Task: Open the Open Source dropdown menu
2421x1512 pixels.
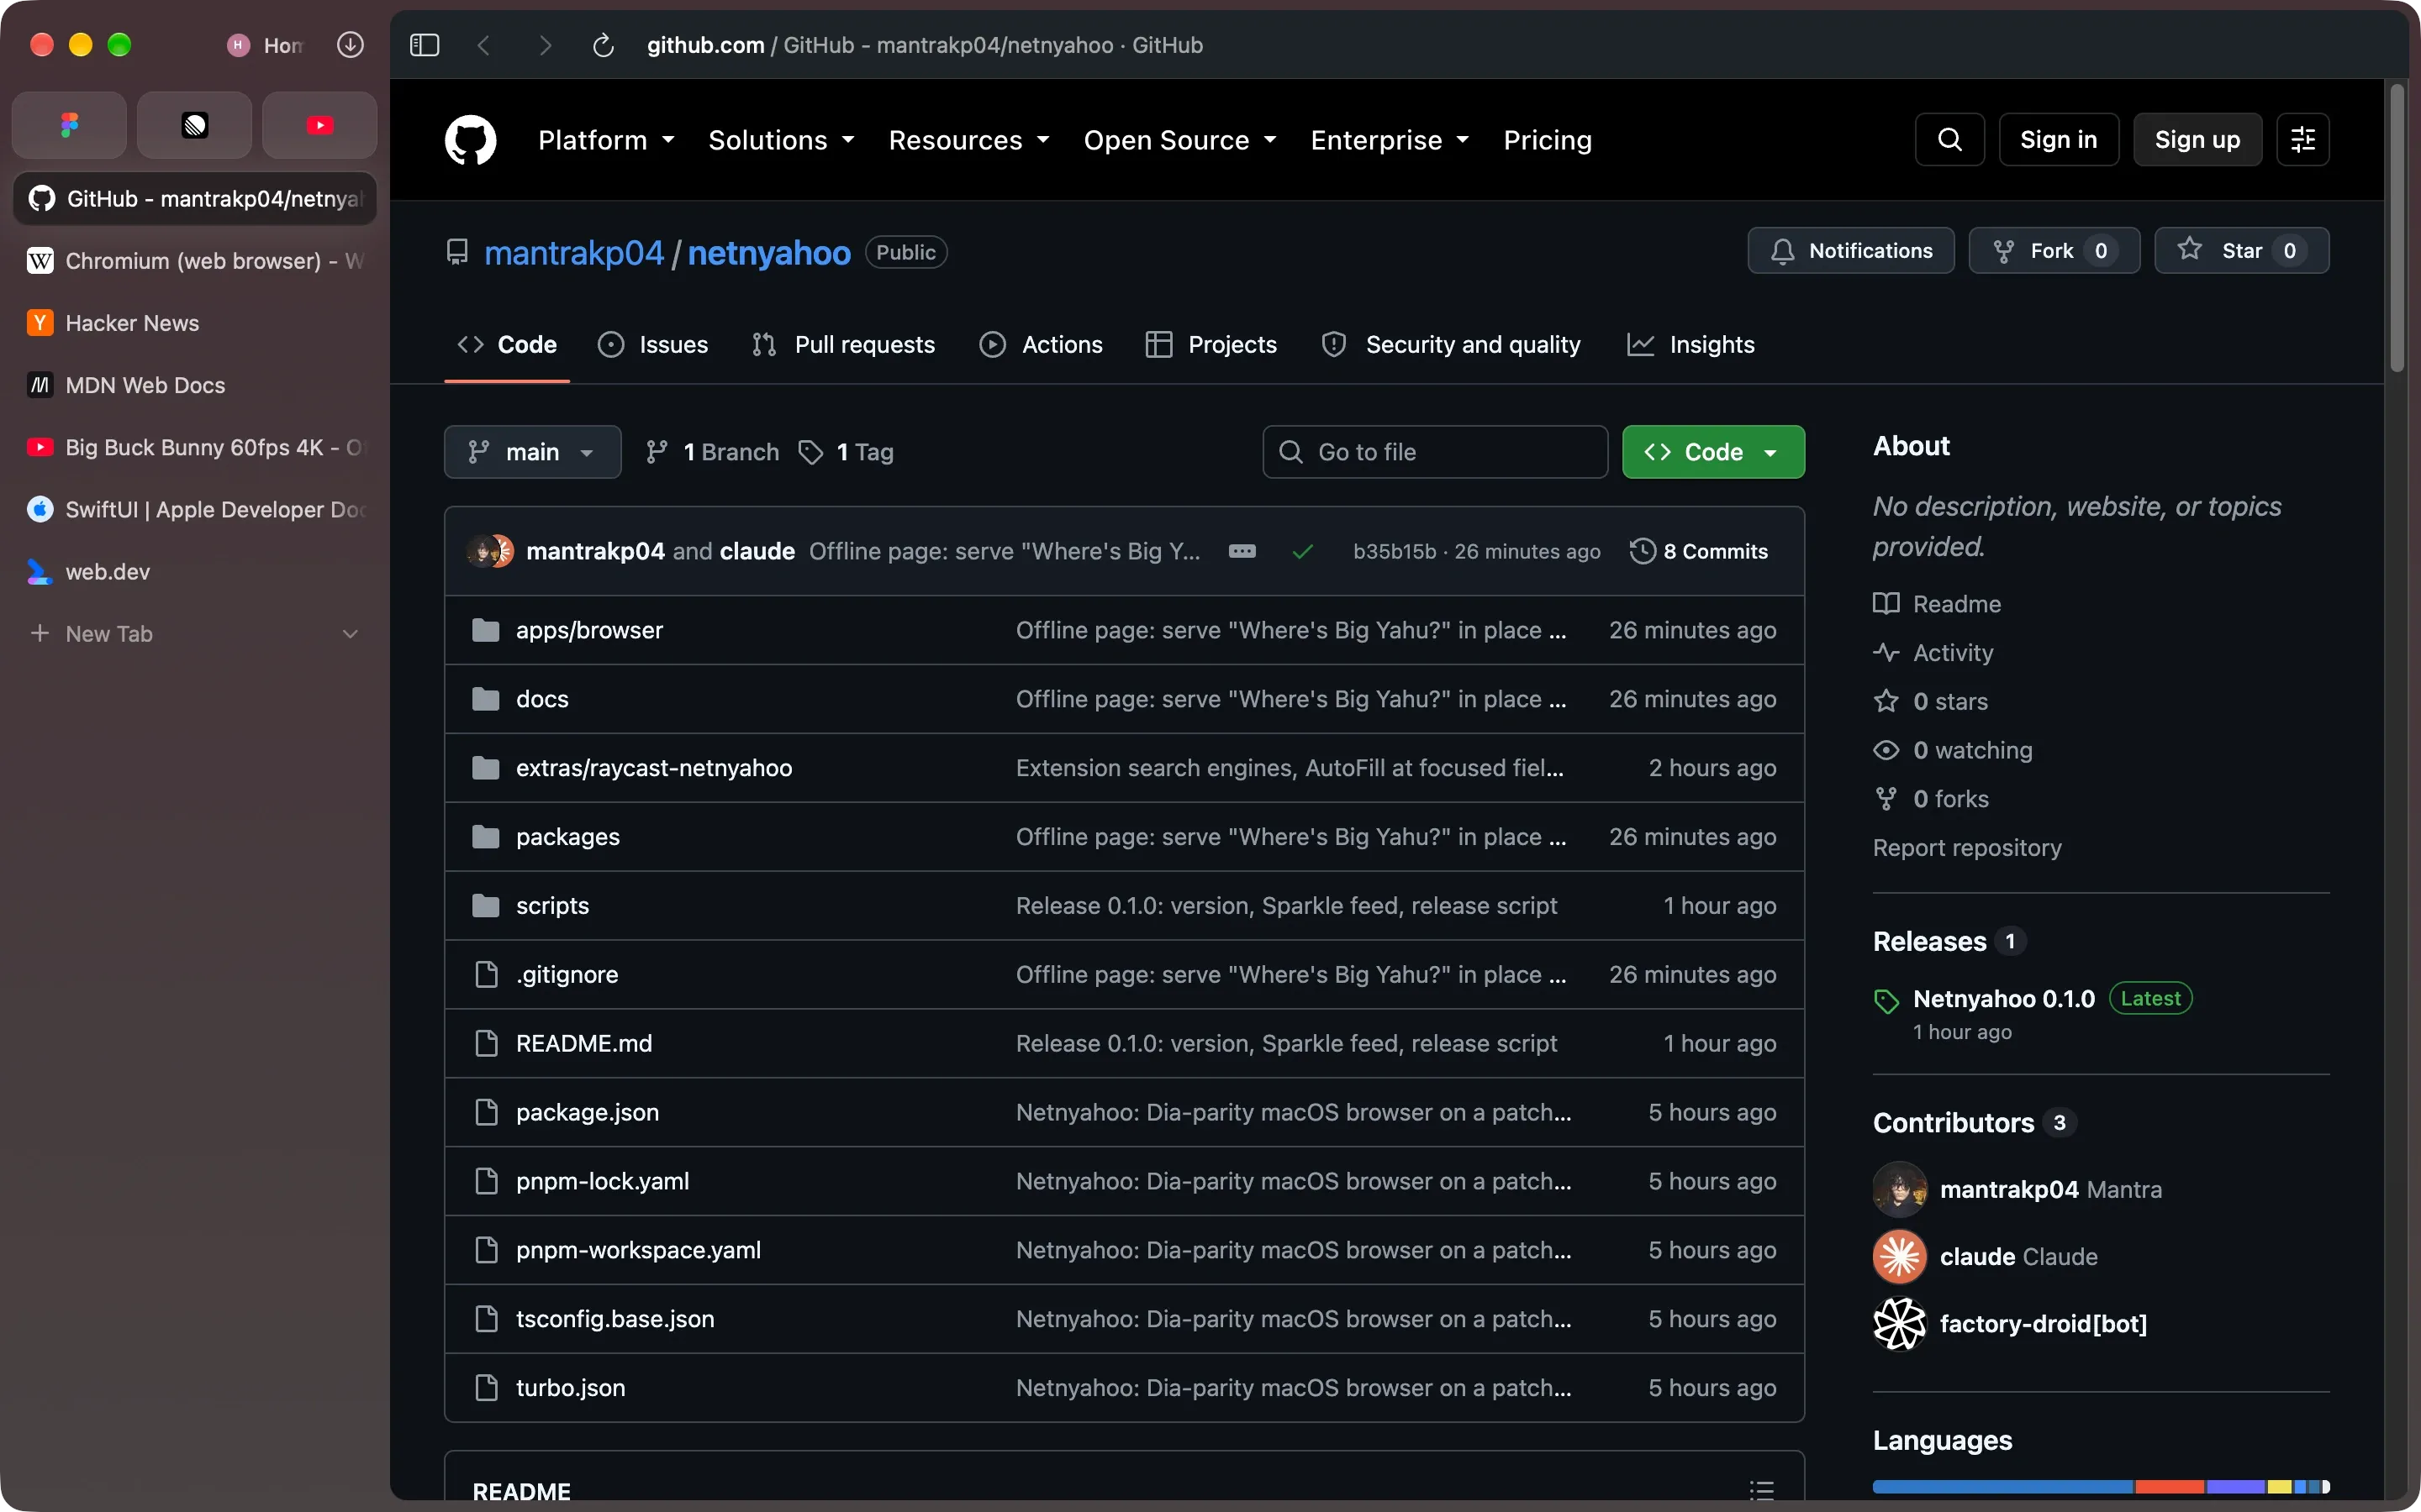Action: click(1180, 140)
